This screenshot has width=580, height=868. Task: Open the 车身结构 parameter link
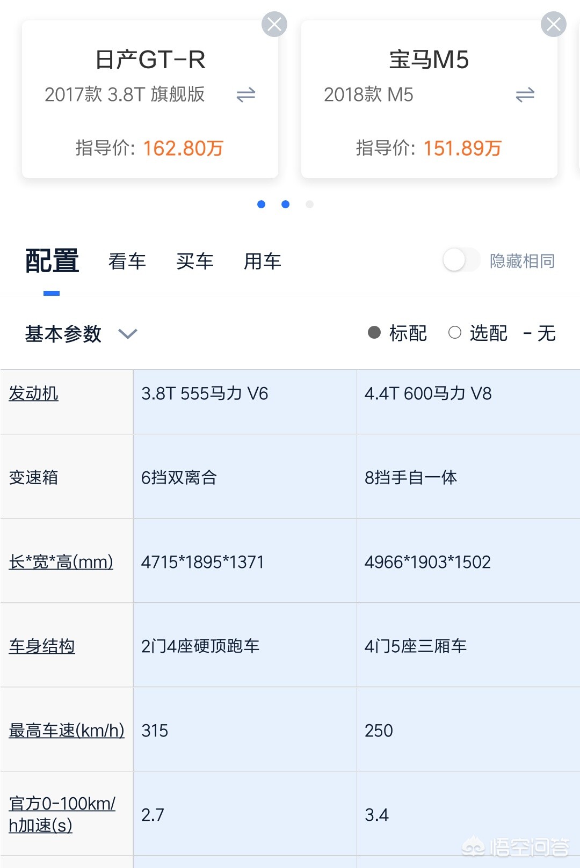42,646
